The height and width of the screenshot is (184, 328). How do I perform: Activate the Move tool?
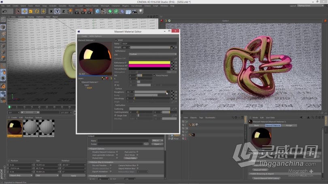coord(24,11)
